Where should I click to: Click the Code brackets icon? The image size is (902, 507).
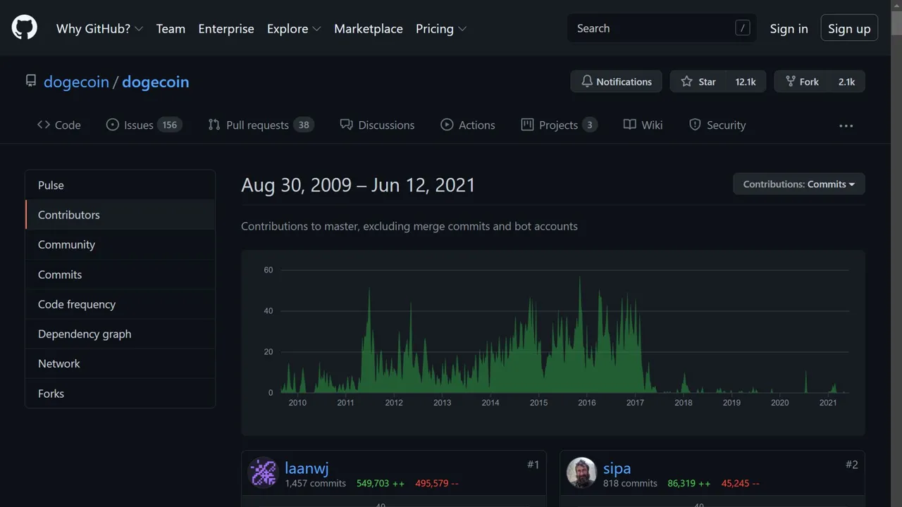(43, 125)
